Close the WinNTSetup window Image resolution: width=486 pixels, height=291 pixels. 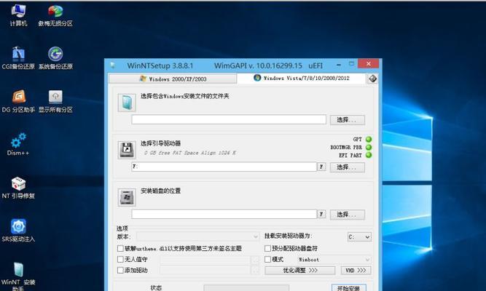pos(368,63)
